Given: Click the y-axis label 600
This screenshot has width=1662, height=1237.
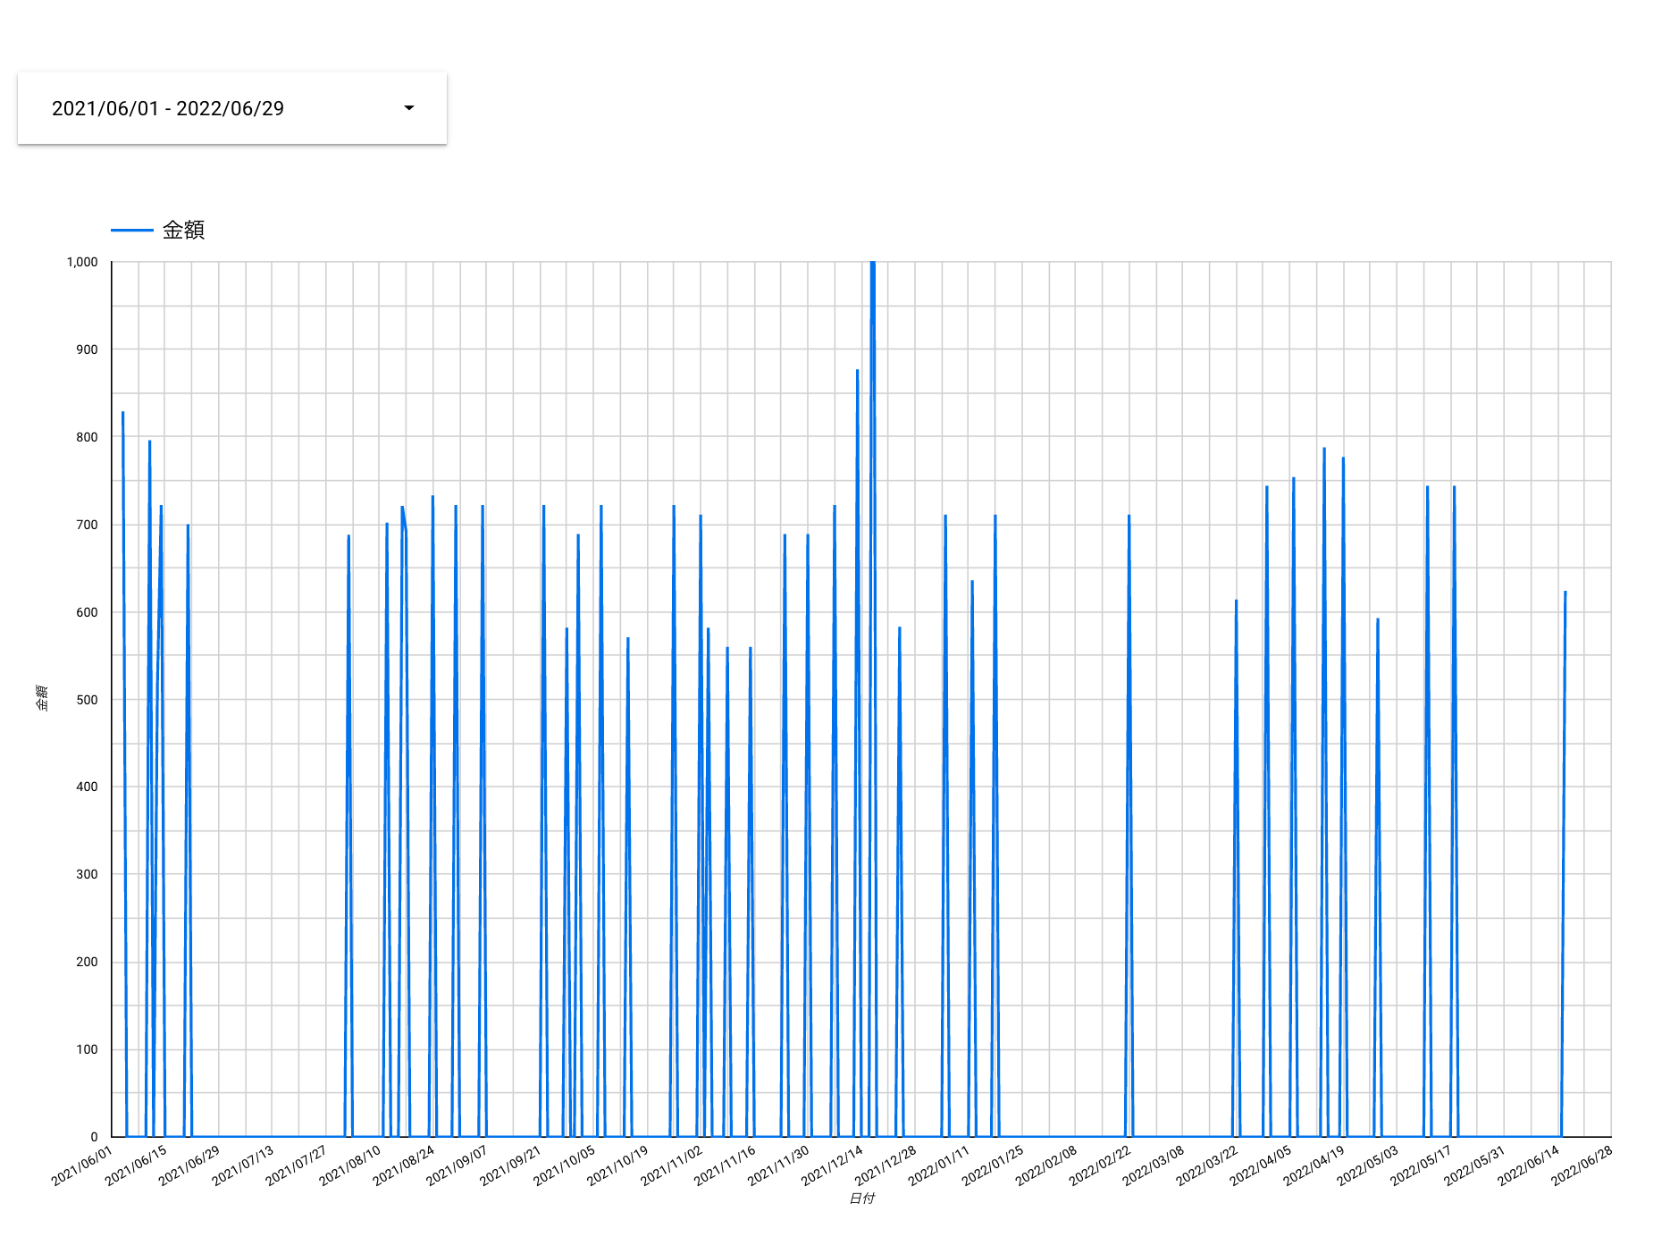Looking at the screenshot, I should [x=87, y=612].
